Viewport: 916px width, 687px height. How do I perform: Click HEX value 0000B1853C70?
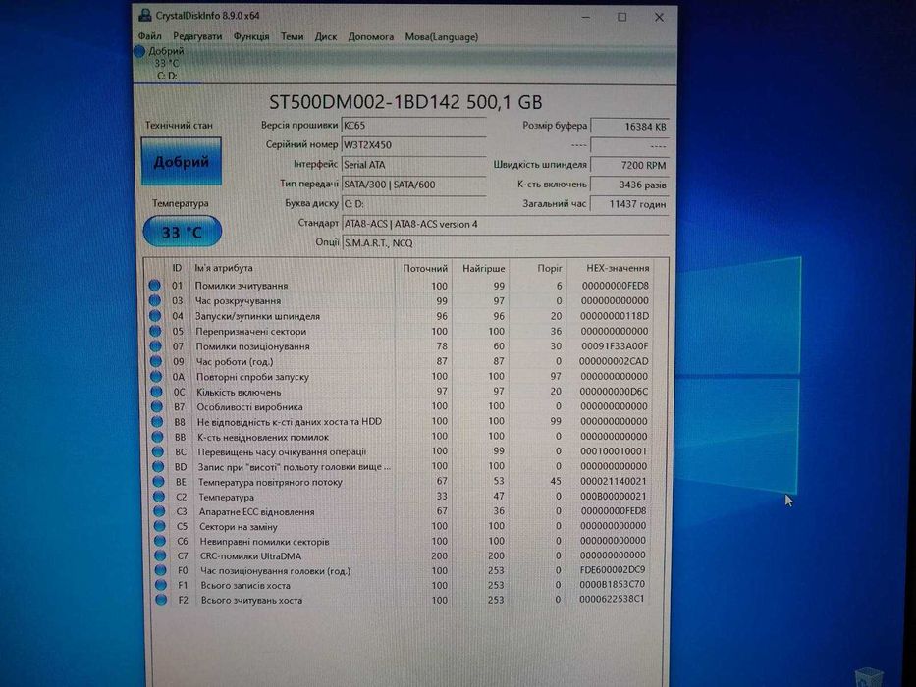613,584
